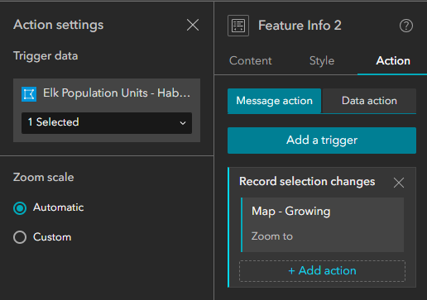Click the Record selection changes title
The image size is (427, 300).
[307, 182]
